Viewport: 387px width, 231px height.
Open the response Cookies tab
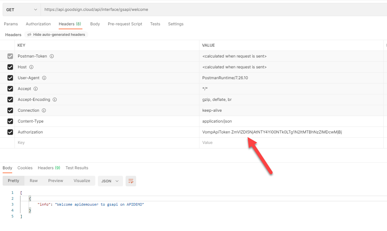25,168
